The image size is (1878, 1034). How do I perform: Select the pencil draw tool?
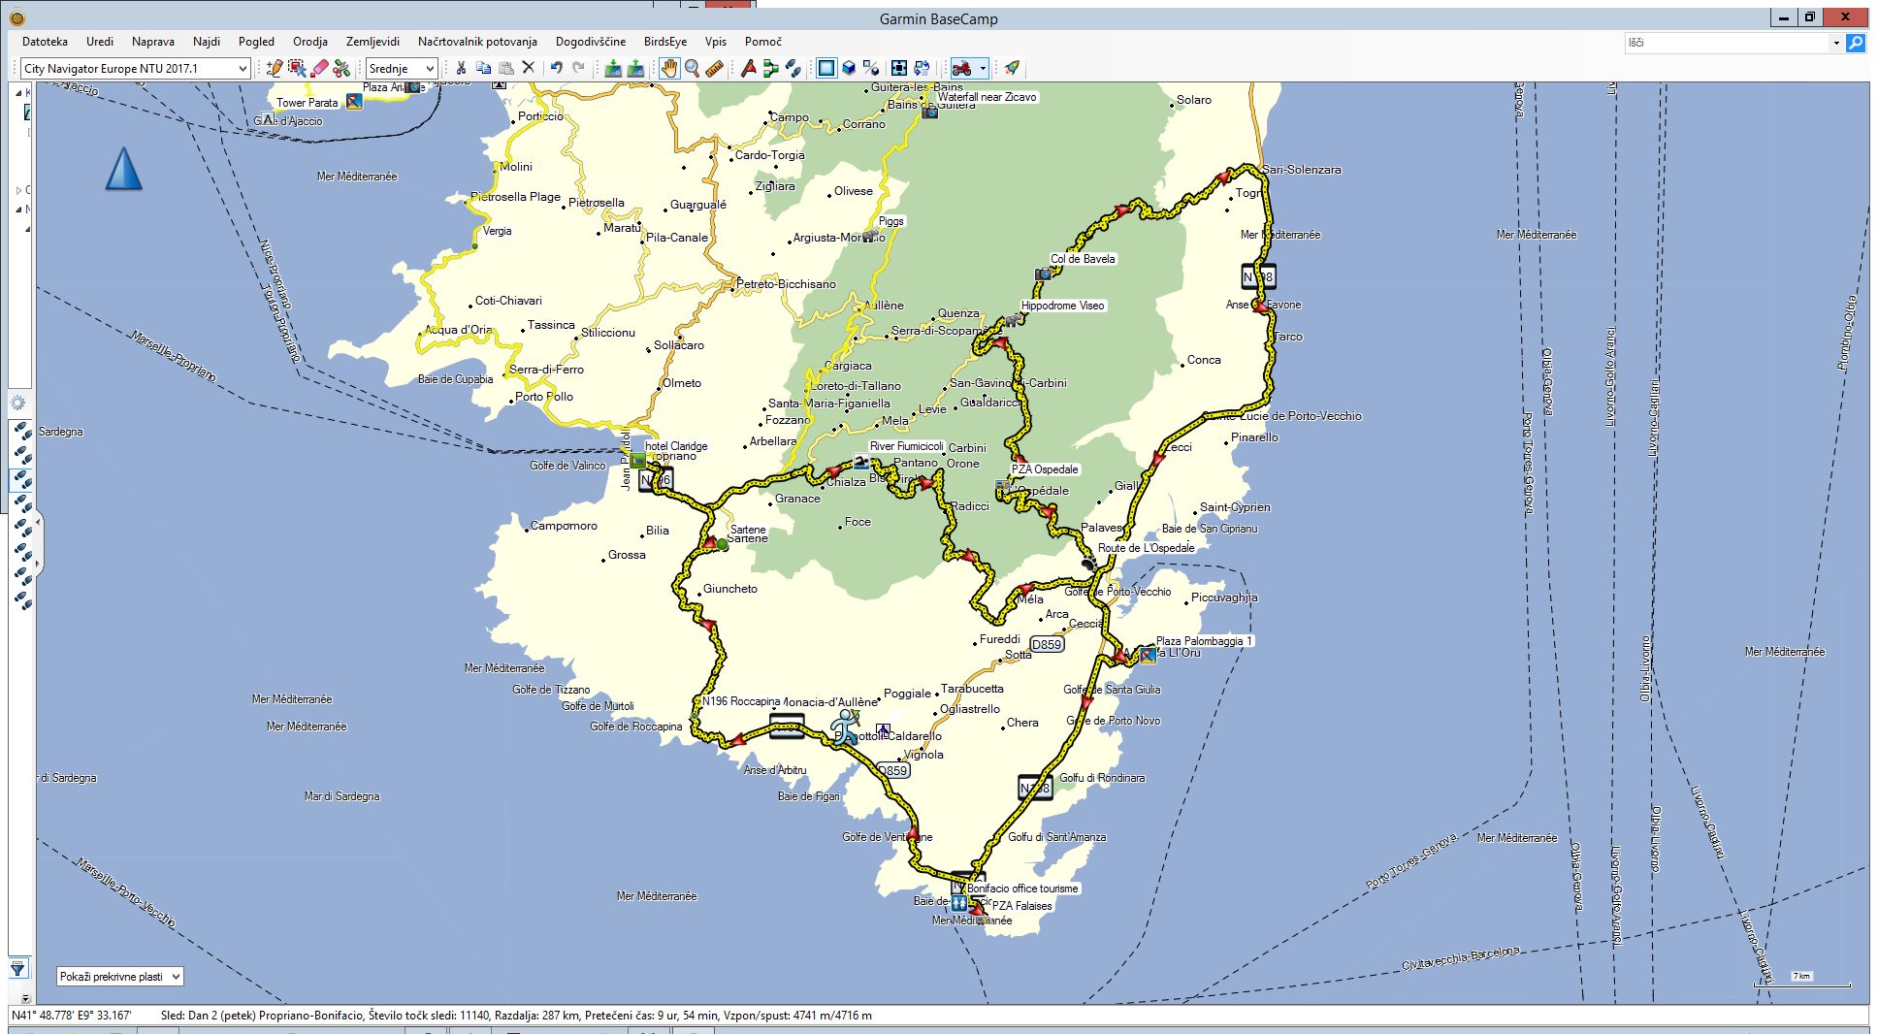pyautogui.click(x=275, y=68)
